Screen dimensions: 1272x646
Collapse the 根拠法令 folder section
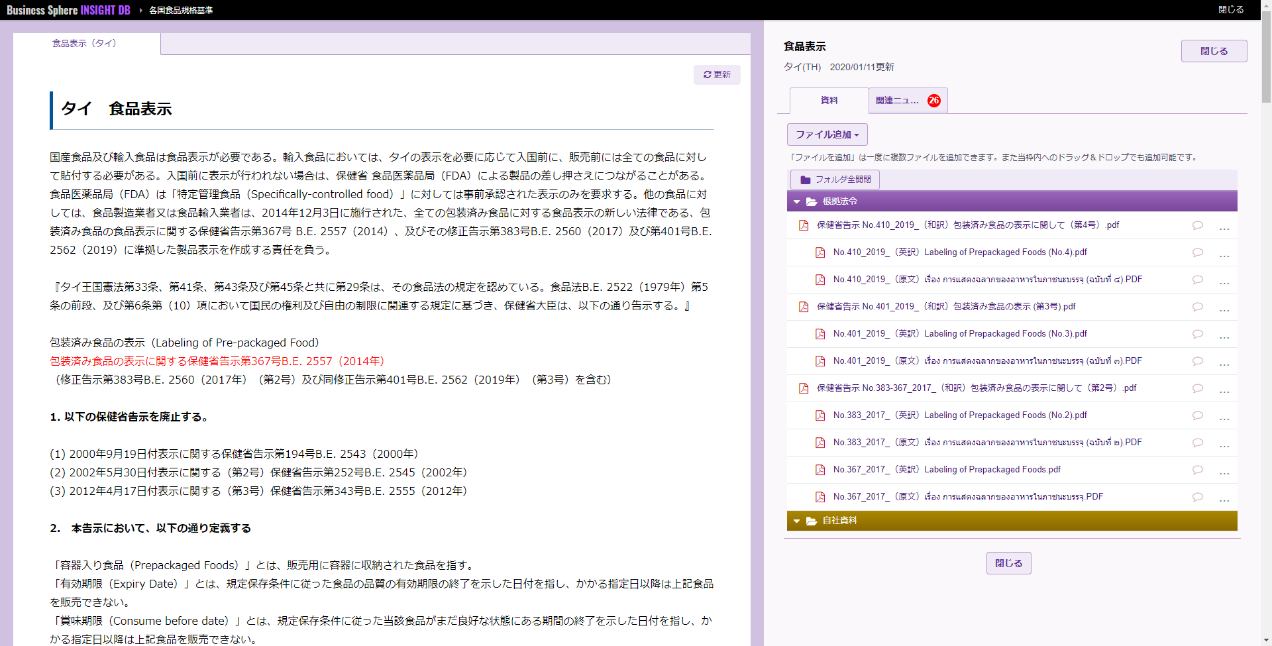pyautogui.click(x=797, y=201)
